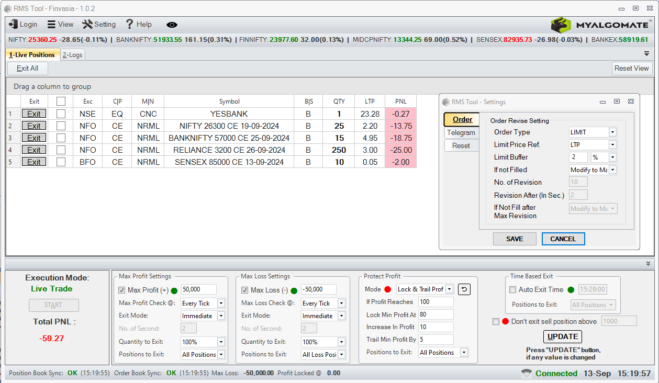The height and width of the screenshot is (383, 659).
Task: Tick the checkbox for the NIFTY 26300 CE row
Action: [61, 126]
